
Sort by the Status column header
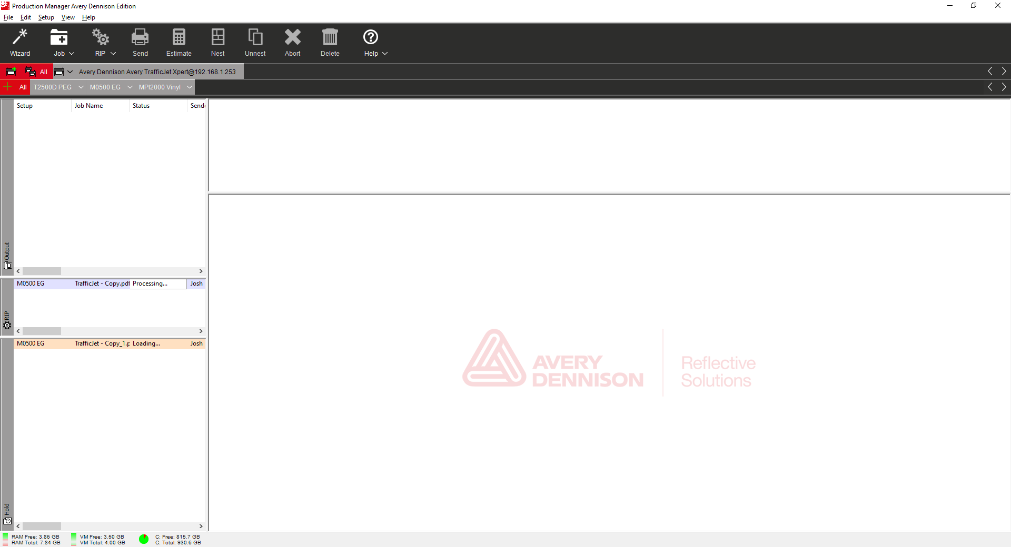(x=158, y=106)
